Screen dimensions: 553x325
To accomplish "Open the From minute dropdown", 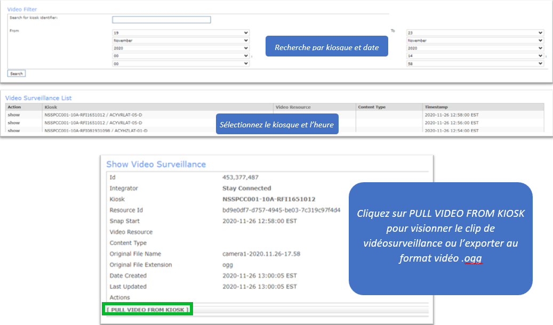I will click(180, 63).
